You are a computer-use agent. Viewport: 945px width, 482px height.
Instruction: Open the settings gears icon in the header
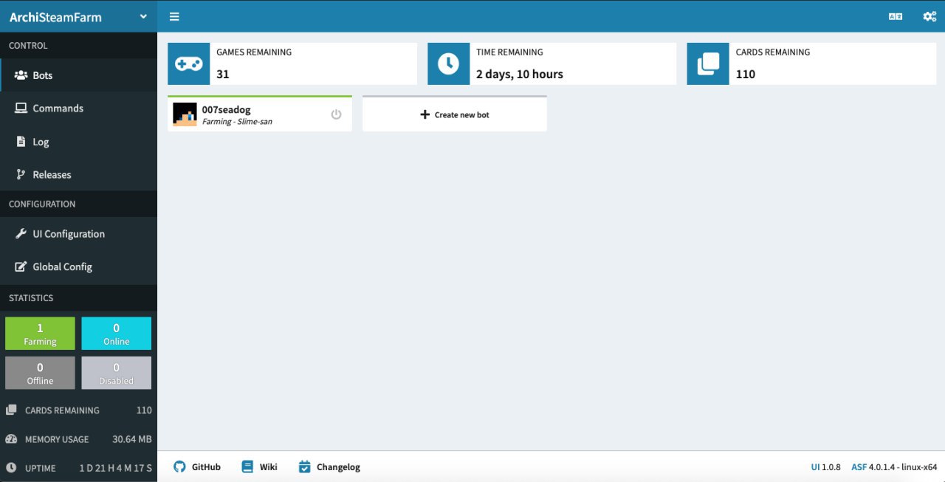(929, 16)
